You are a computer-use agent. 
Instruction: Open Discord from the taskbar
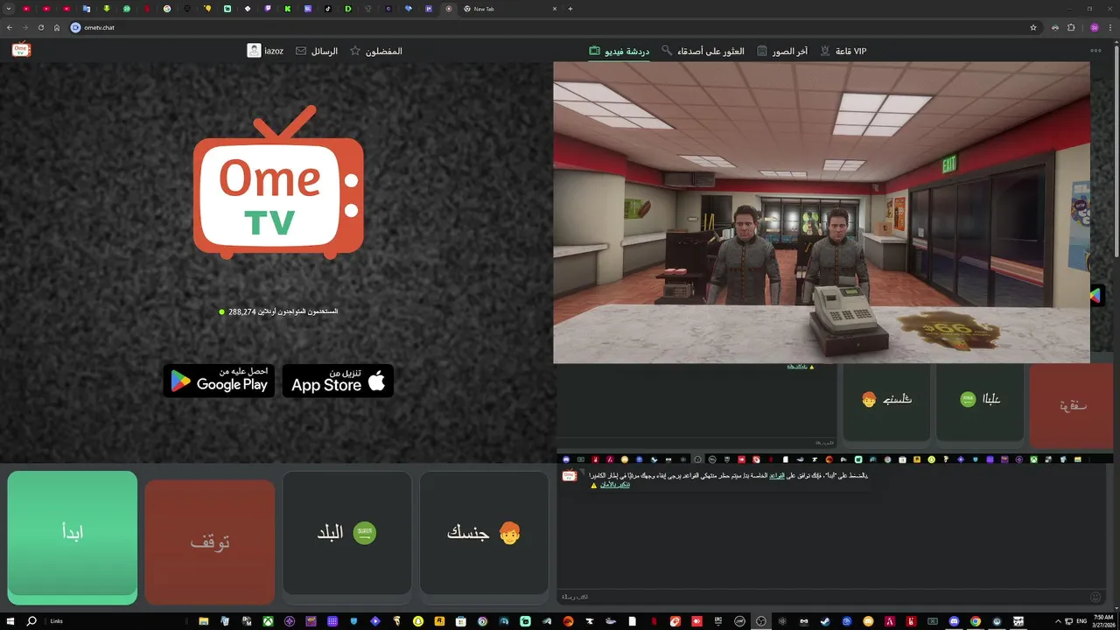(955, 621)
